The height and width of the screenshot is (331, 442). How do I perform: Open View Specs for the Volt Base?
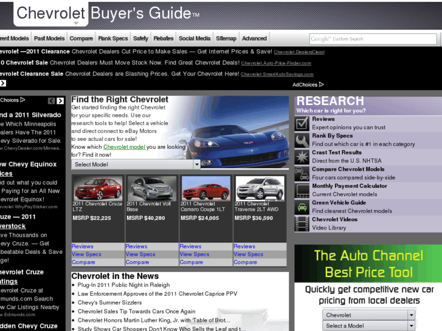coord(140,254)
